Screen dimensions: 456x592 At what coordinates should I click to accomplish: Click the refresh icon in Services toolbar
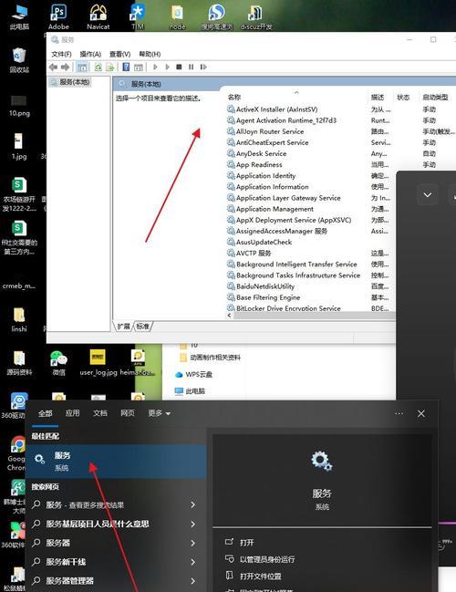(98, 68)
